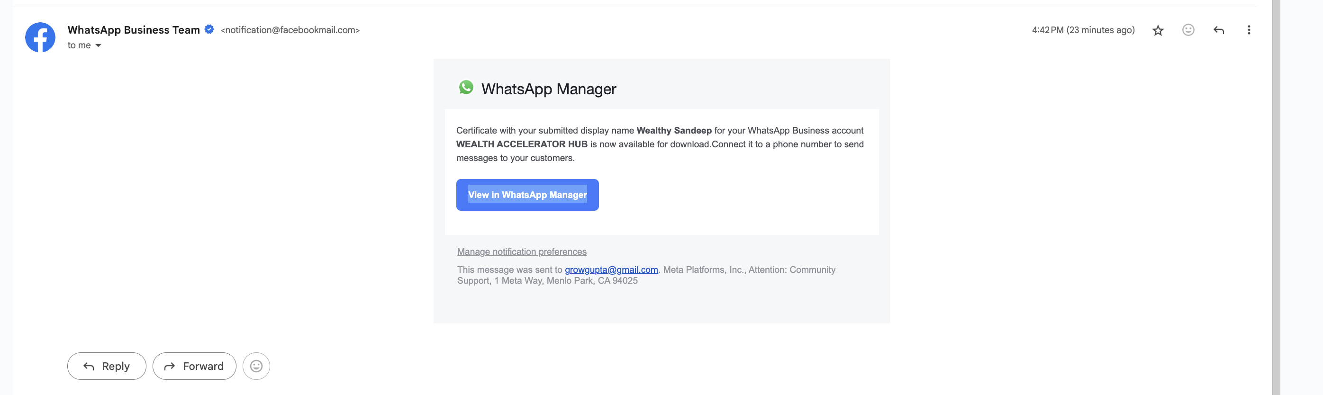Click the notification@facebookmail.com sender address
1323x395 pixels.
(290, 30)
